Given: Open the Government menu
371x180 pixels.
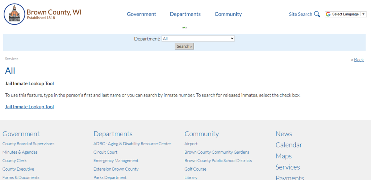Looking at the screenshot, I should [141, 14].
